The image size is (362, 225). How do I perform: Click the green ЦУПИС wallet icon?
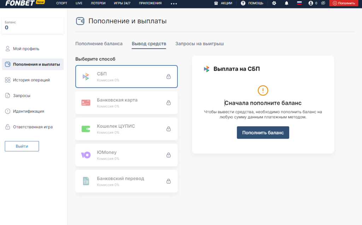pos(86,129)
